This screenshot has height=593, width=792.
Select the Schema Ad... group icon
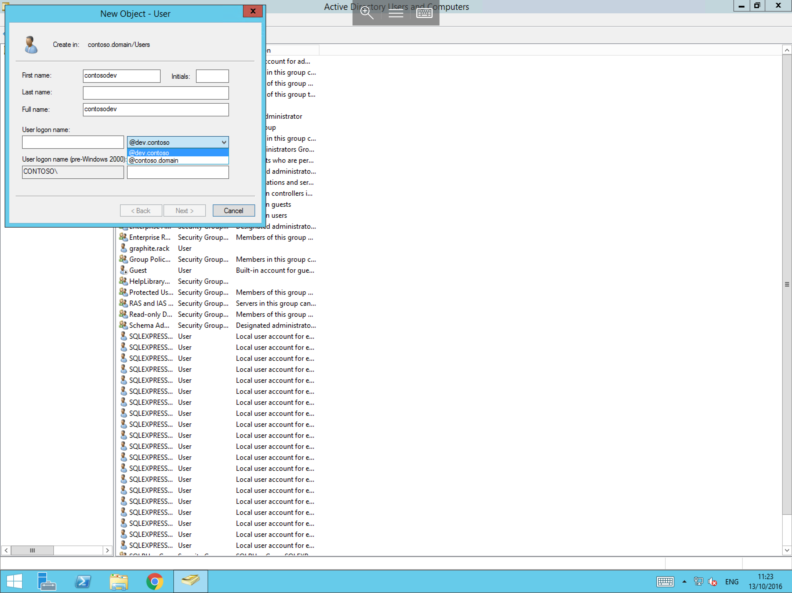click(x=123, y=325)
